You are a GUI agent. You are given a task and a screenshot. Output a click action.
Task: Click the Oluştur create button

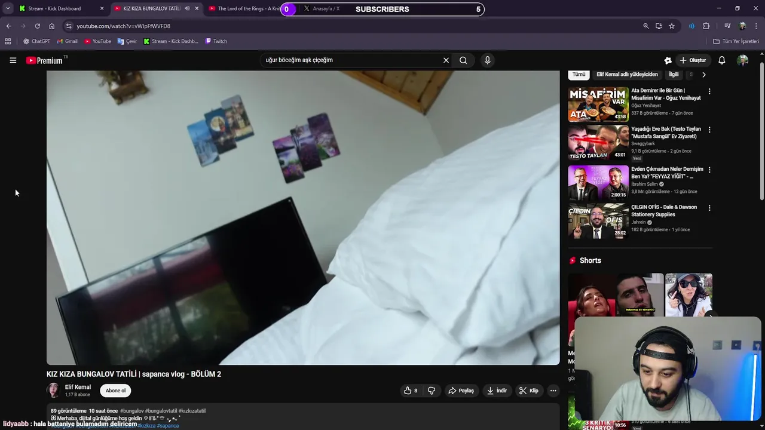point(693,60)
